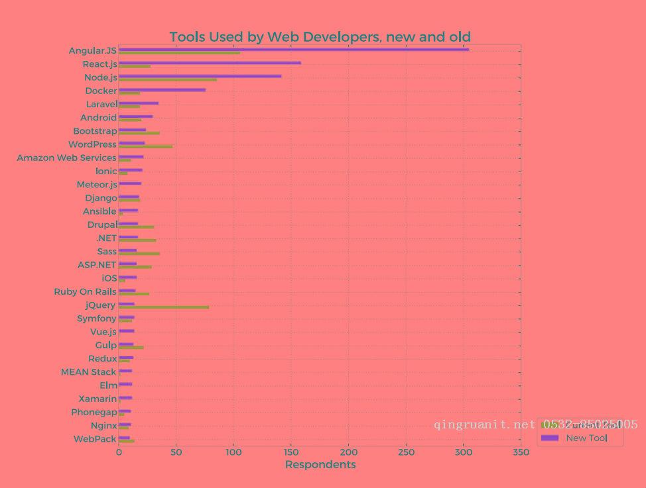Viewport: 646px width, 488px height.
Task: Select the Elm label
Action: click(109, 385)
